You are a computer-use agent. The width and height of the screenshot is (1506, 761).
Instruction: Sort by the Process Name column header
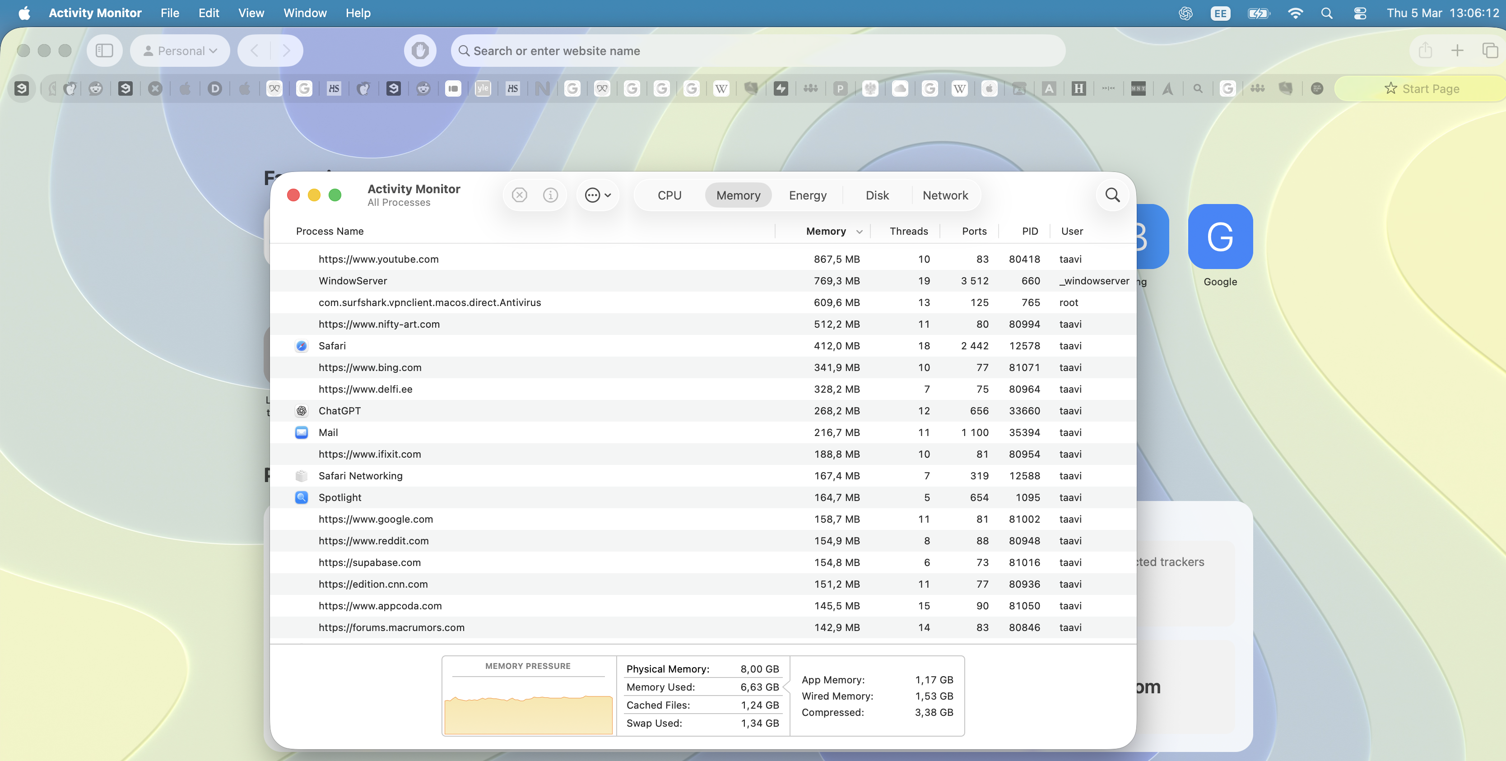[x=330, y=232]
